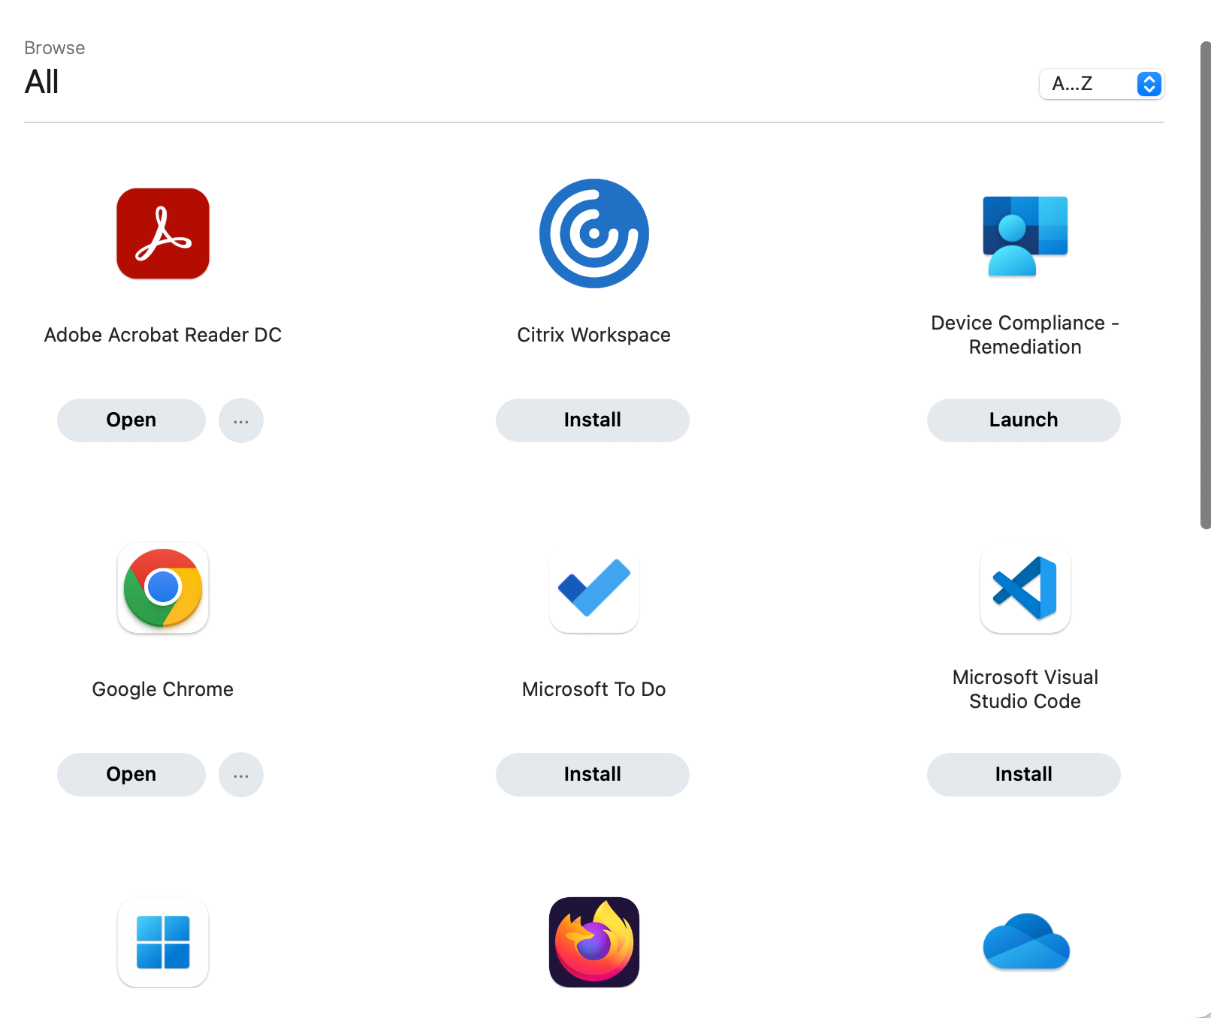This screenshot has height=1018, width=1211.
Task: Click the Citrix Workspace icon
Action: 594,233
